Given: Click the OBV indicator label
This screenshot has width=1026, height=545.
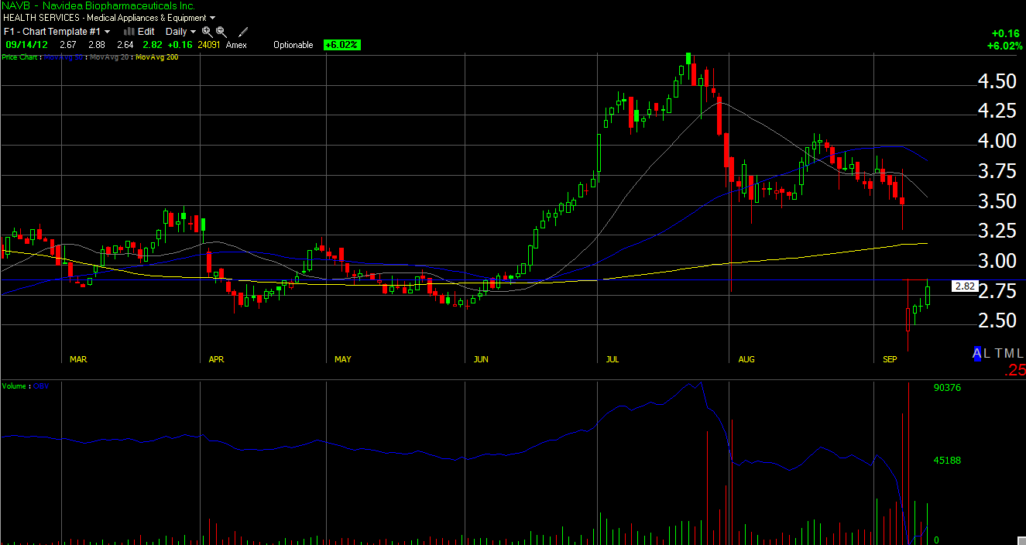Looking at the screenshot, I should click(x=41, y=386).
